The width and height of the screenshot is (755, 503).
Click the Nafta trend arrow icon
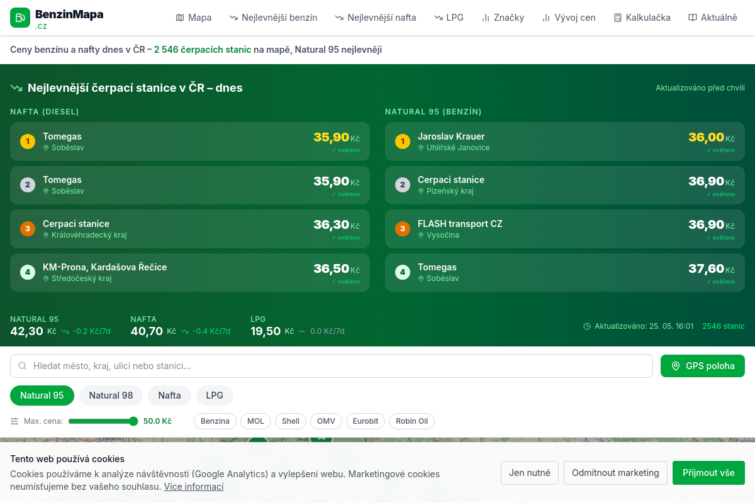(184, 331)
